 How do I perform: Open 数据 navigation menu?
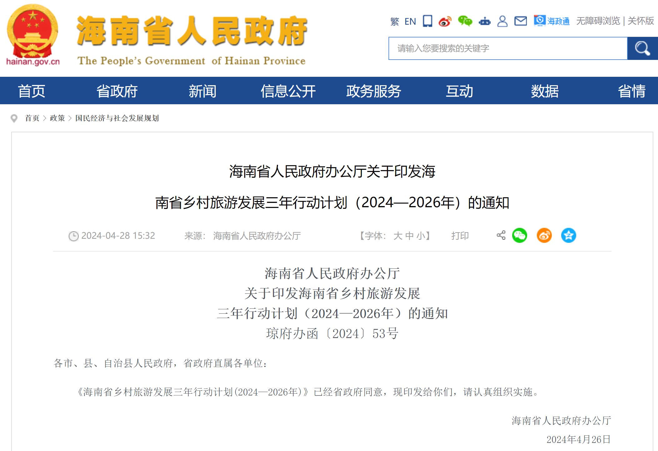point(545,91)
